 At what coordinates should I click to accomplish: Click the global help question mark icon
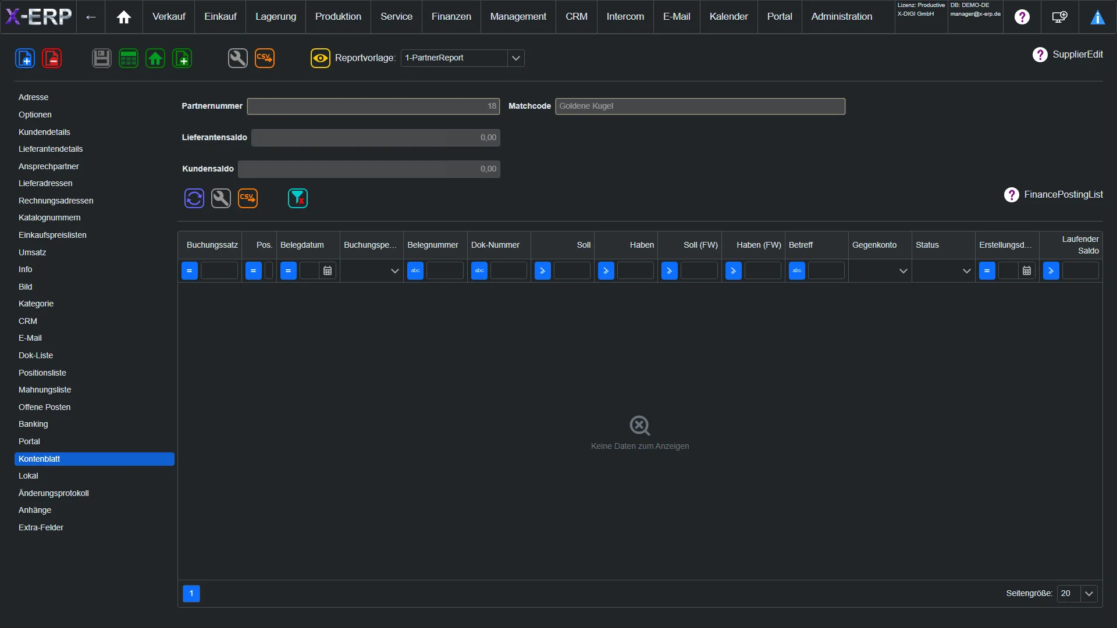tap(1022, 17)
